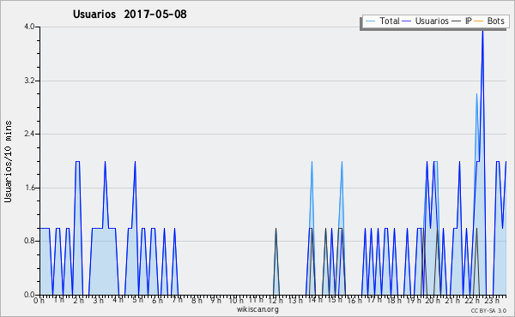Click the tallest peak near 22 h
This screenshot has height=317, width=515.
(x=482, y=31)
